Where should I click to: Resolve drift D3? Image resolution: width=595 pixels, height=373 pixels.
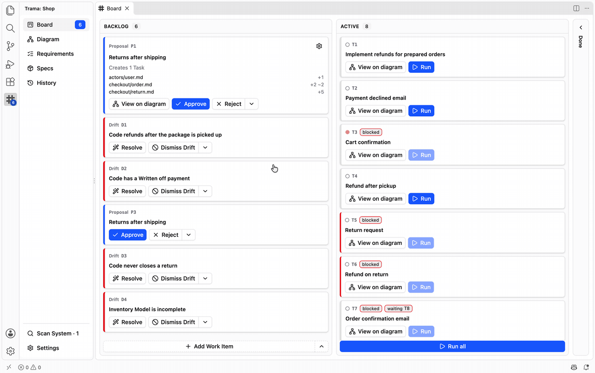[127, 278]
